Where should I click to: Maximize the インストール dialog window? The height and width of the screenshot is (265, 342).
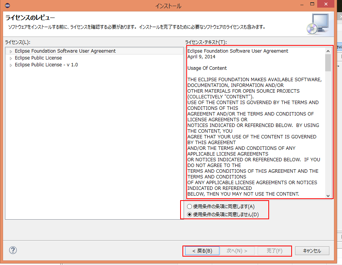tap(312, 4)
